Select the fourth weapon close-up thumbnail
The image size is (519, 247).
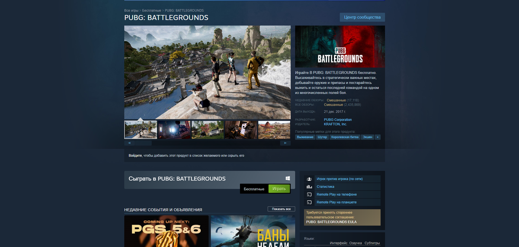tap(241, 130)
